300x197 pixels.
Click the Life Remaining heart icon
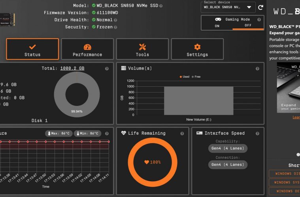pyautogui.click(x=124, y=133)
